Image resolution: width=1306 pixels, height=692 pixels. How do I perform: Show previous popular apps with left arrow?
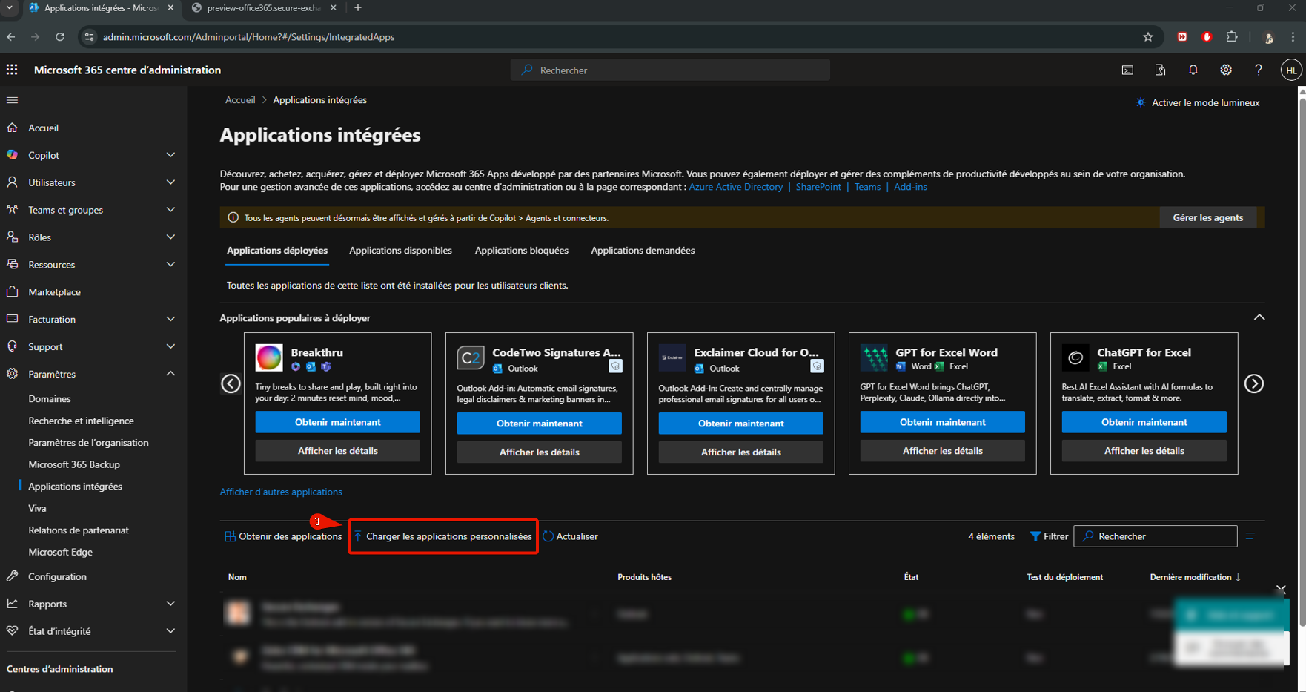pos(231,383)
